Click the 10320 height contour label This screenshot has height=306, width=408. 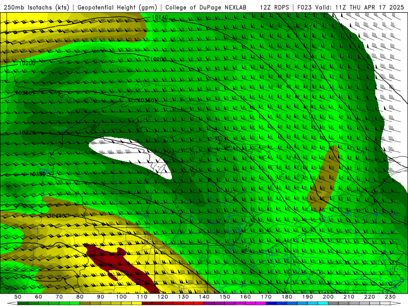pos(27,133)
